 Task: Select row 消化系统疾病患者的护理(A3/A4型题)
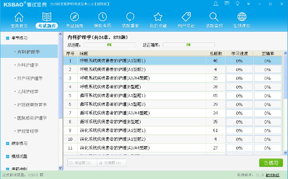click(x=172, y=148)
